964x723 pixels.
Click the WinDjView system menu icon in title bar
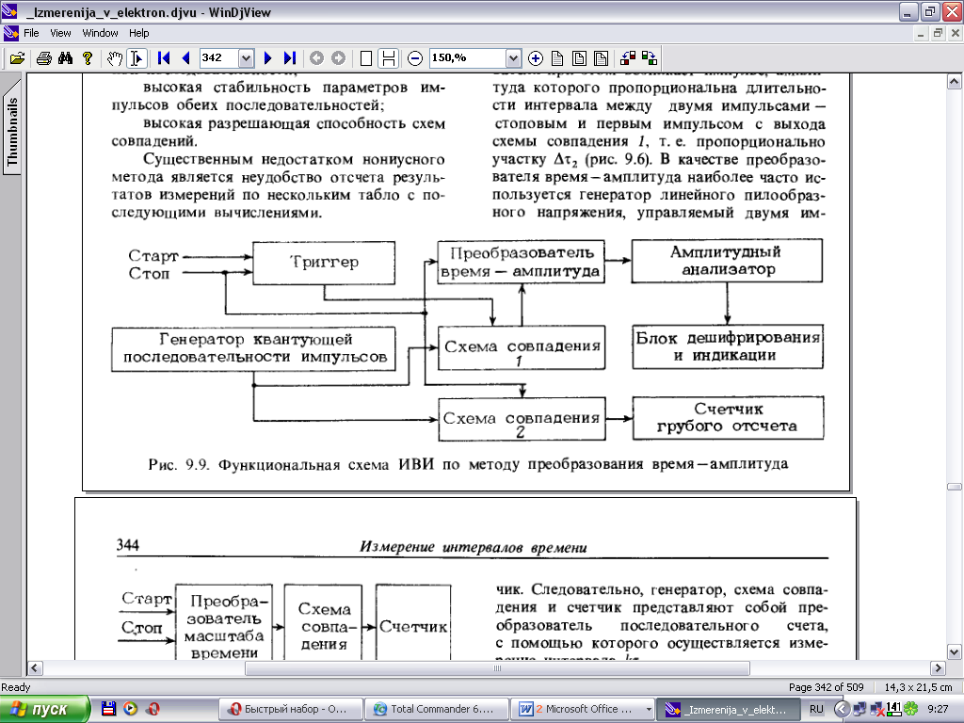click(x=9, y=11)
